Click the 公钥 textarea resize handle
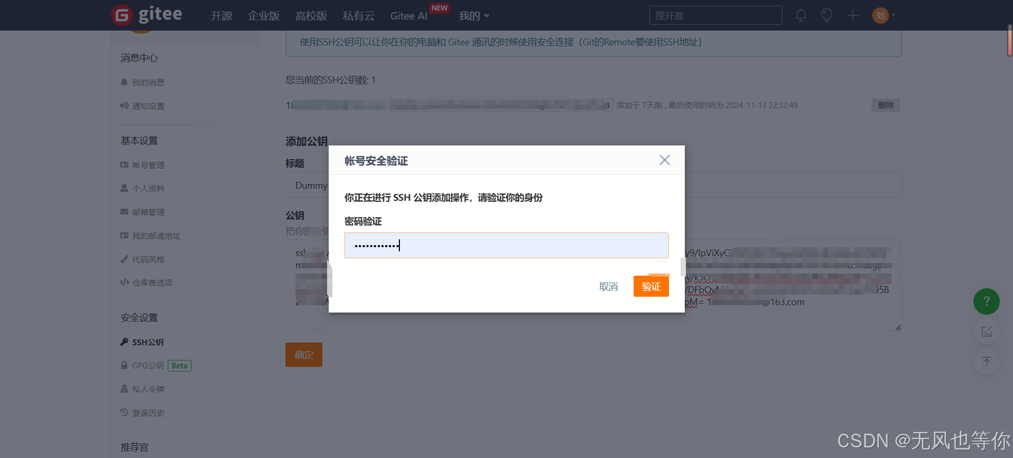Viewport: 1013px width, 458px height. point(898,327)
